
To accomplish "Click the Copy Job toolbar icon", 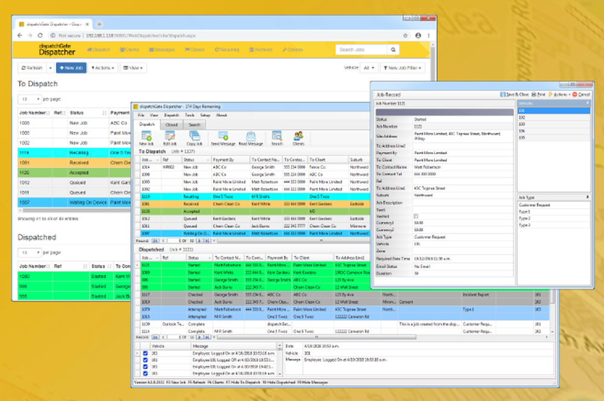I will pos(194,138).
